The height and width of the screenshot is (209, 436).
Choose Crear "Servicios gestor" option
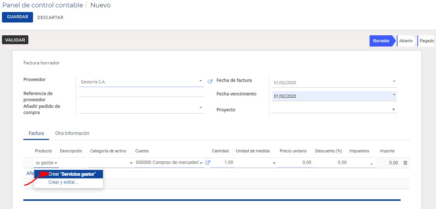pos(69,174)
